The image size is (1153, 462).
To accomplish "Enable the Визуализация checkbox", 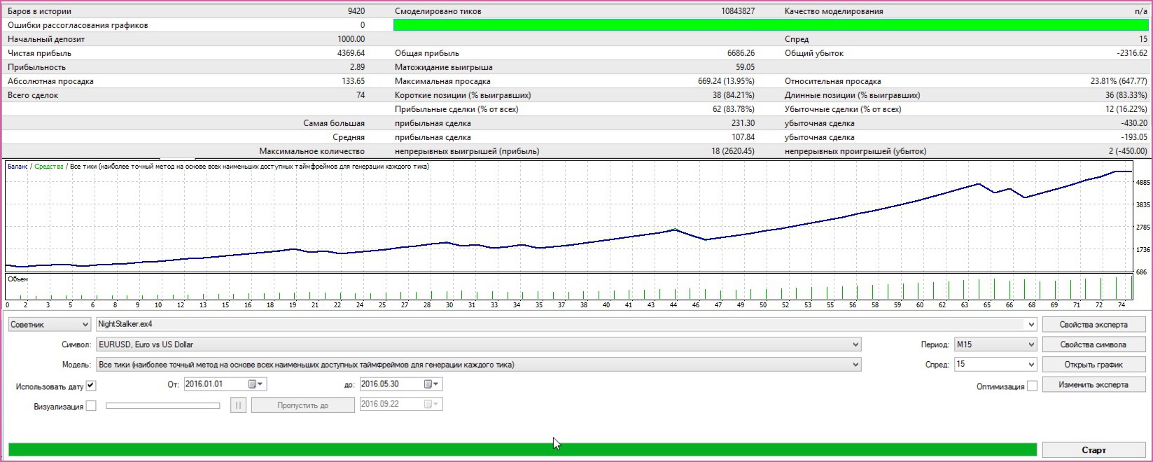I will [91, 406].
